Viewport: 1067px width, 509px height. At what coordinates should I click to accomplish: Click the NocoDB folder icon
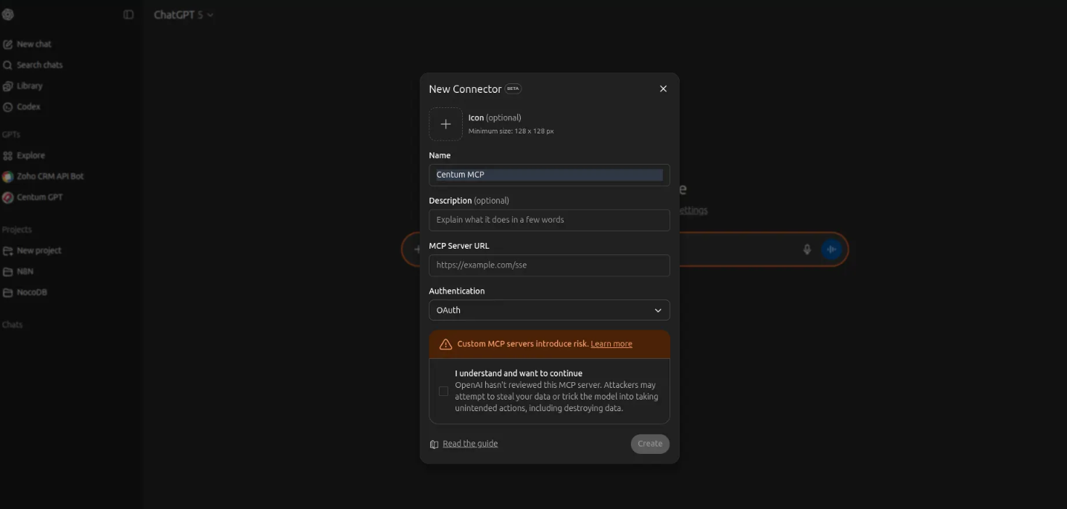tap(8, 292)
